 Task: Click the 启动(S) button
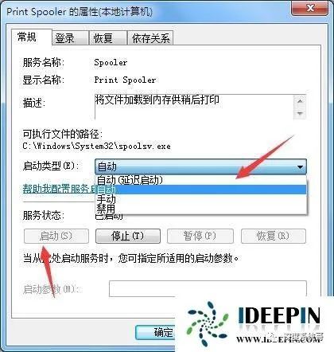[56, 236]
